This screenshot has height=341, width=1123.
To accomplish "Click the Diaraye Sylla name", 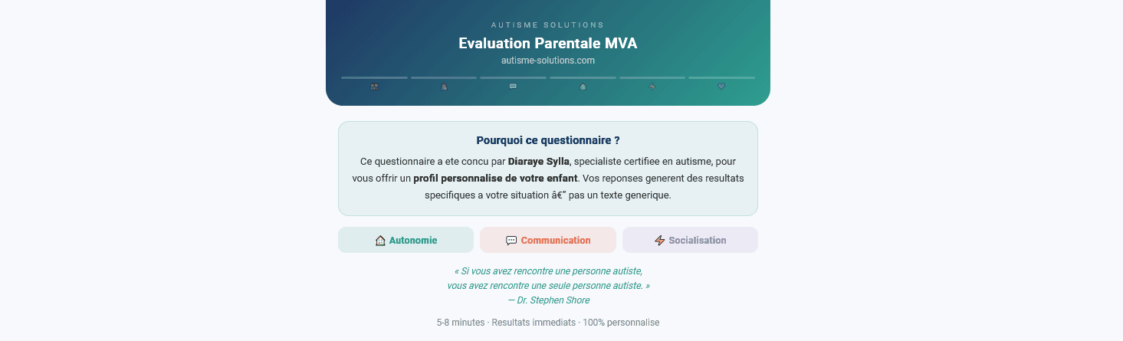I will tap(538, 162).
